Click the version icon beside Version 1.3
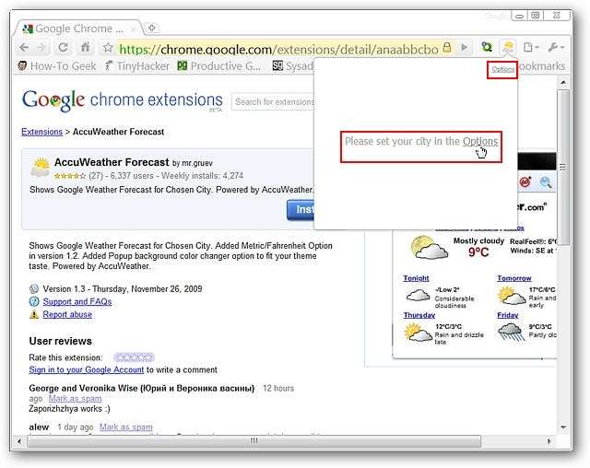Viewport: 590px width, 468px height. pos(34,288)
